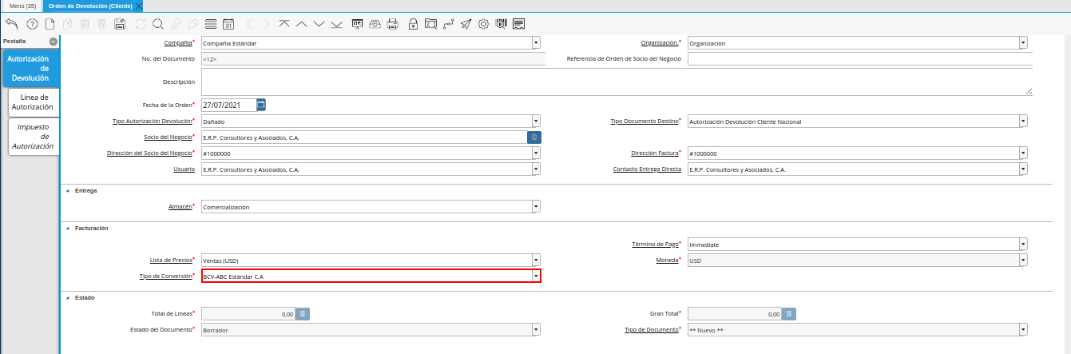Jump to the last record icon
The width and height of the screenshot is (1071, 354).
click(337, 24)
